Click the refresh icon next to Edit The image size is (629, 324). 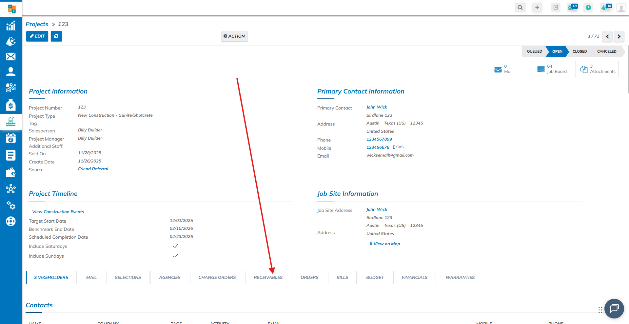tap(56, 36)
